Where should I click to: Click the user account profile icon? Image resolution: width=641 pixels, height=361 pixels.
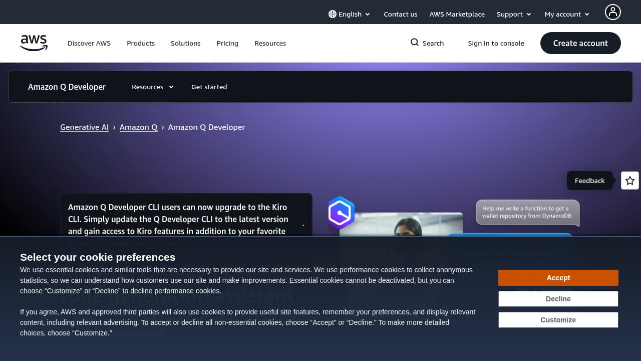(x=613, y=12)
